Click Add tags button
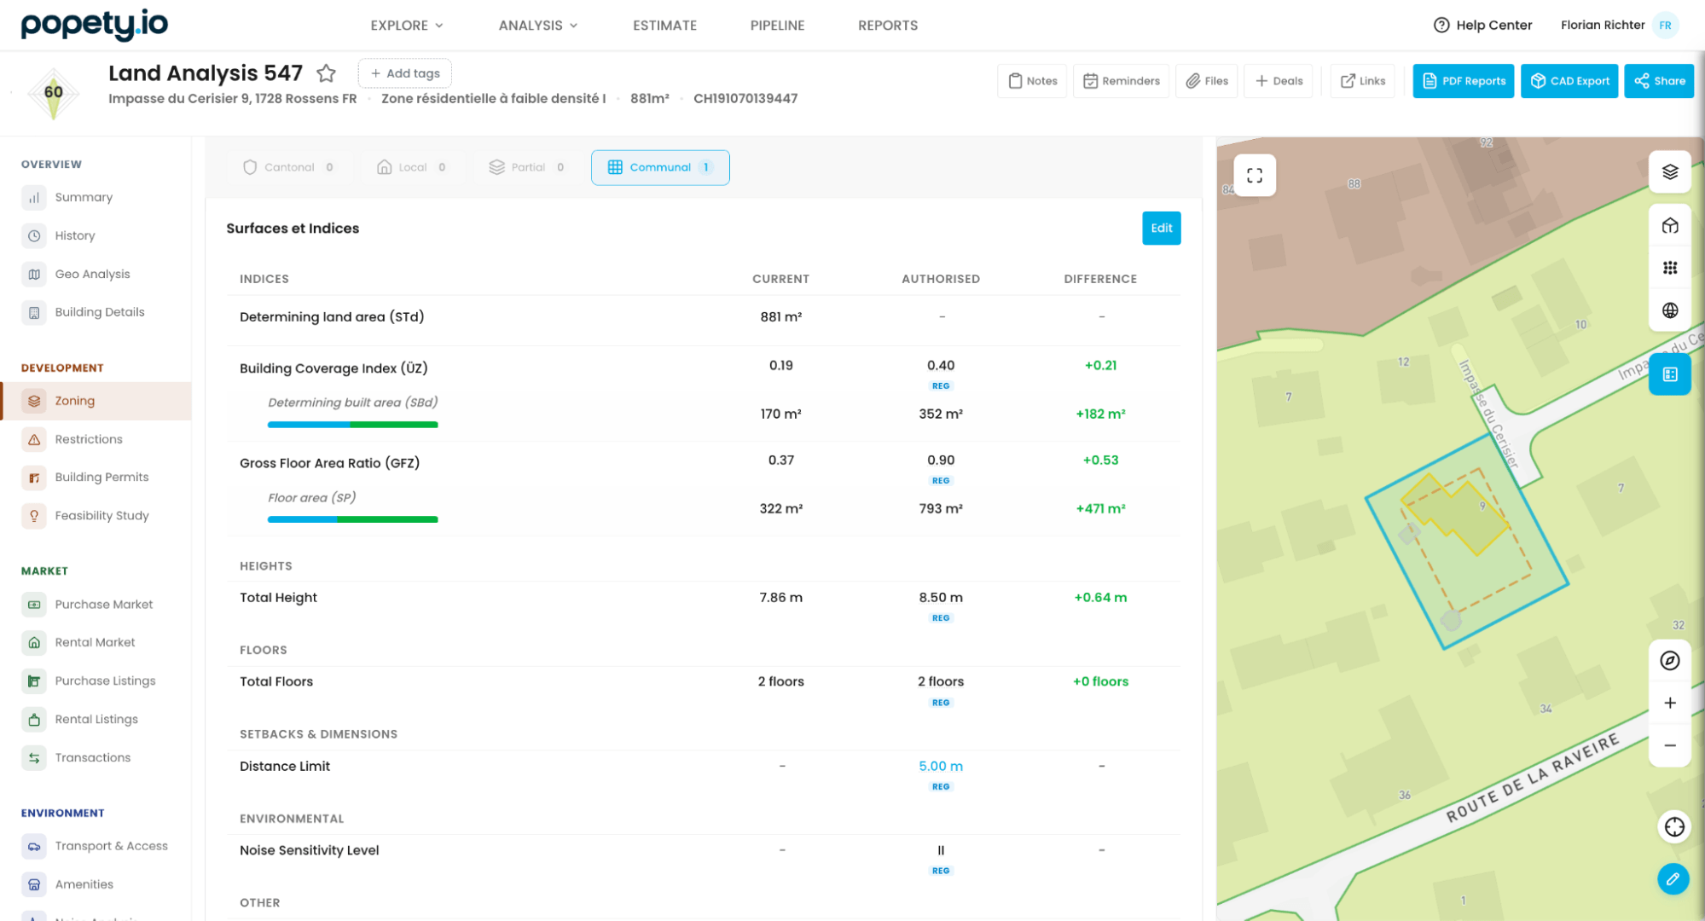 405,74
